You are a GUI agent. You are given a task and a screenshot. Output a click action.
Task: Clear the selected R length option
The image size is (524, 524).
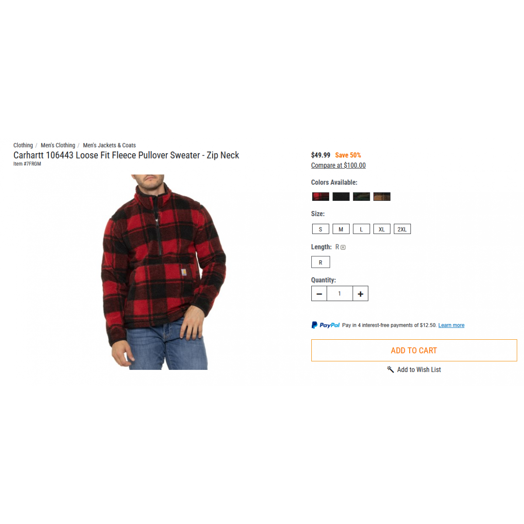tap(343, 247)
